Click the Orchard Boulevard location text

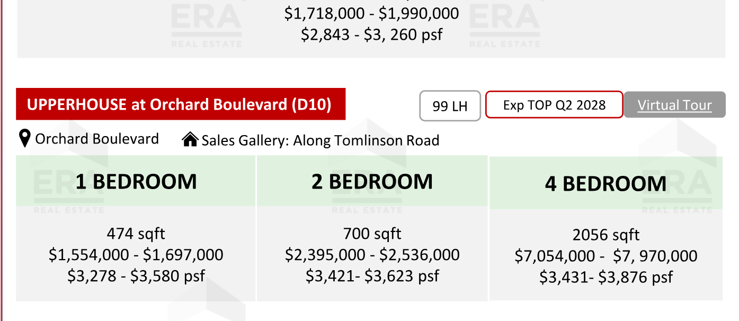tap(97, 139)
